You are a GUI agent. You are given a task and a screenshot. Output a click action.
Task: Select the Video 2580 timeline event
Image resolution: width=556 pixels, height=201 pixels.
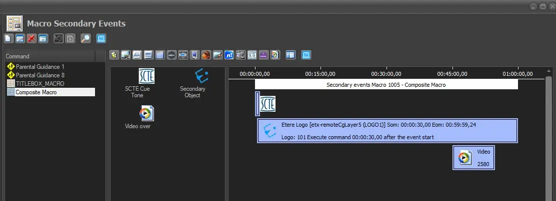473,158
